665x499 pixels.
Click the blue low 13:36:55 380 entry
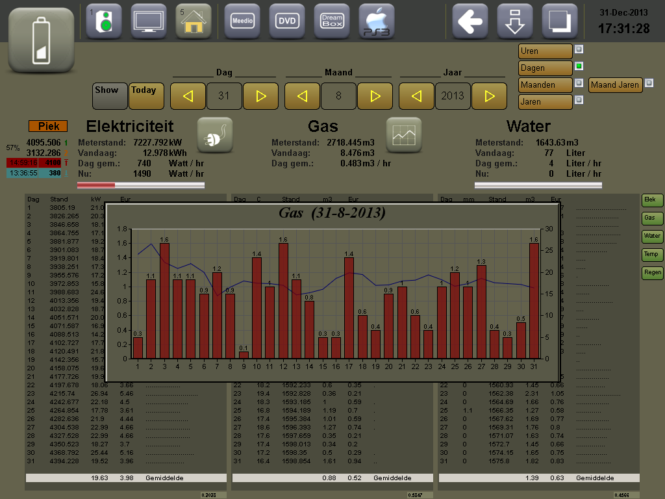34,173
